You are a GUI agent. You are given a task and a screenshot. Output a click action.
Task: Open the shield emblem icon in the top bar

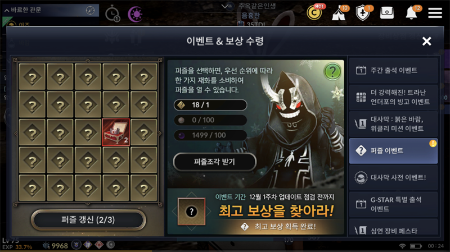[x=363, y=13]
